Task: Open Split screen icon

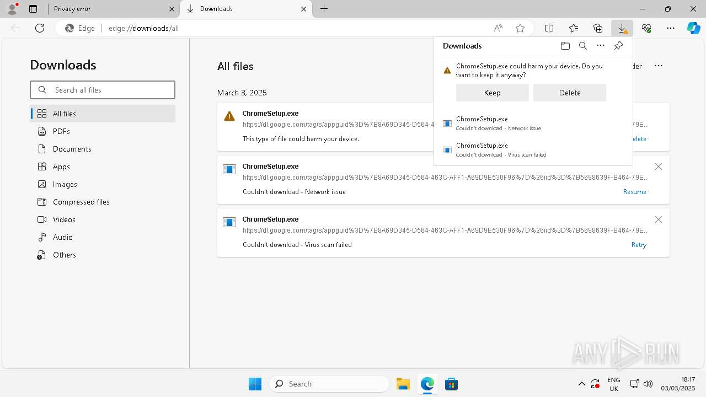Action: [549, 28]
